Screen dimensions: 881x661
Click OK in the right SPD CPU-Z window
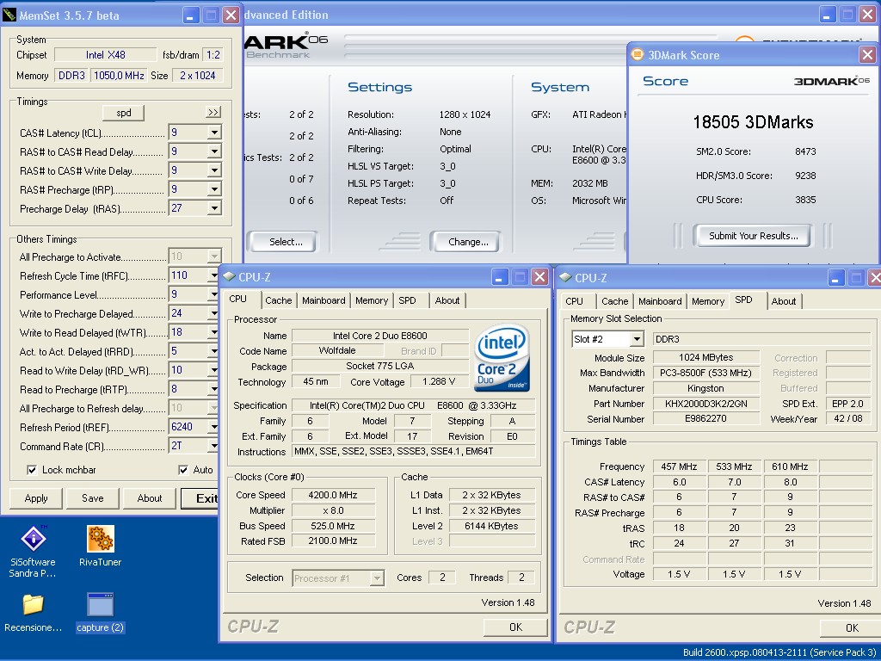coord(851,627)
